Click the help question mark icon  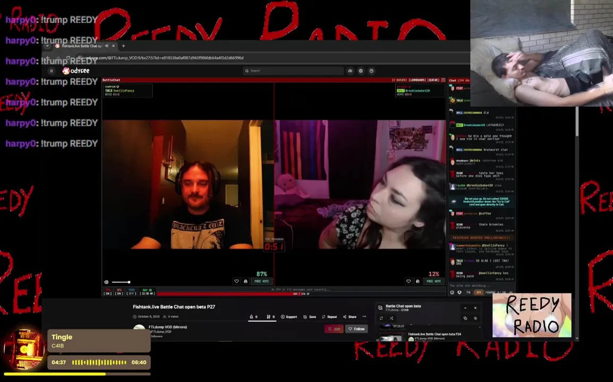click(371, 71)
